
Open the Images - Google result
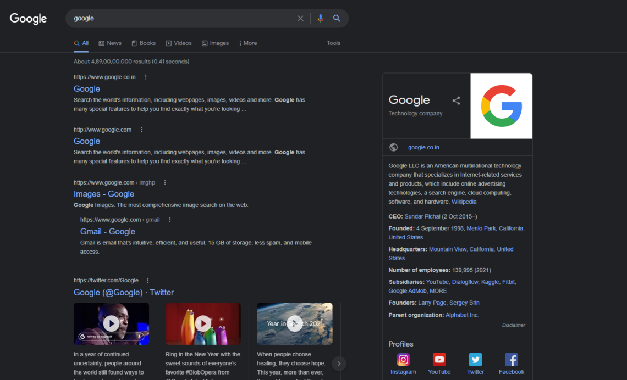[104, 194]
